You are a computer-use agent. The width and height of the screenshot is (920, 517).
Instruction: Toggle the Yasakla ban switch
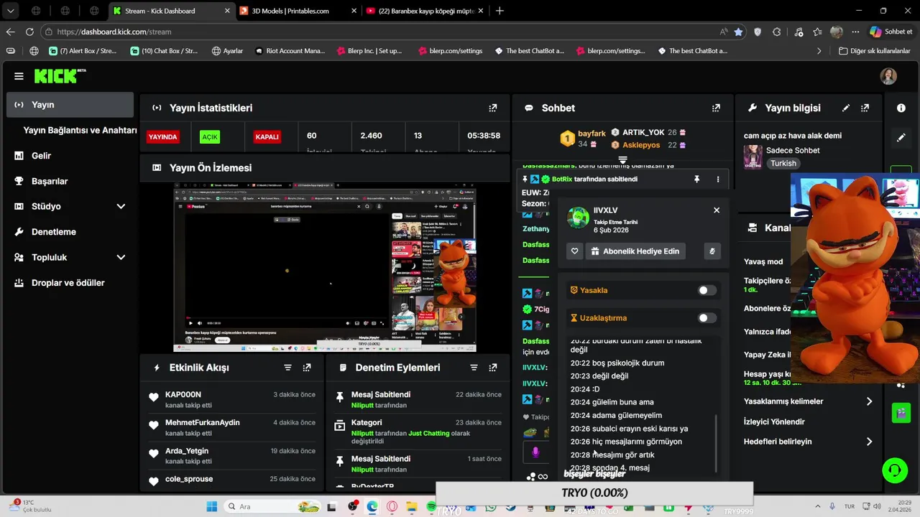point(707,290)
